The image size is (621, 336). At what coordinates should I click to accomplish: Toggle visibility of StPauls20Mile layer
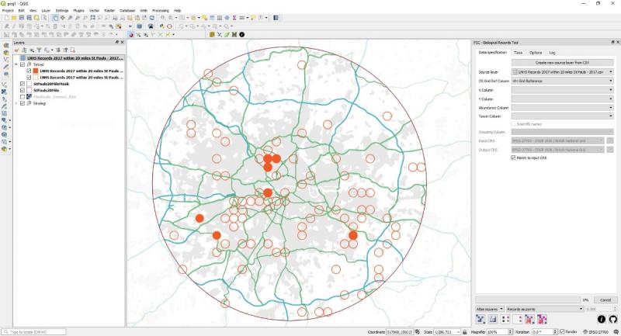point(23,90)
